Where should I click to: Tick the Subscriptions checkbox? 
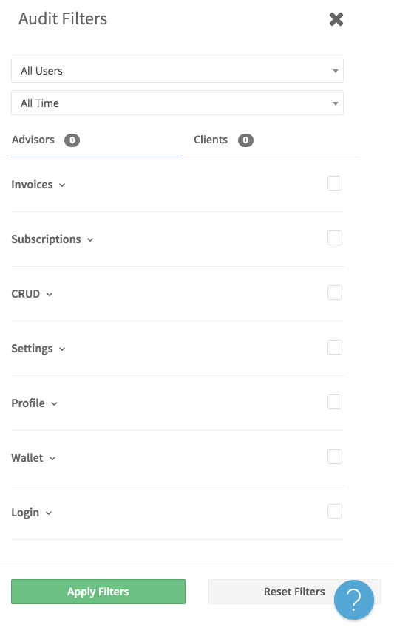335,238
